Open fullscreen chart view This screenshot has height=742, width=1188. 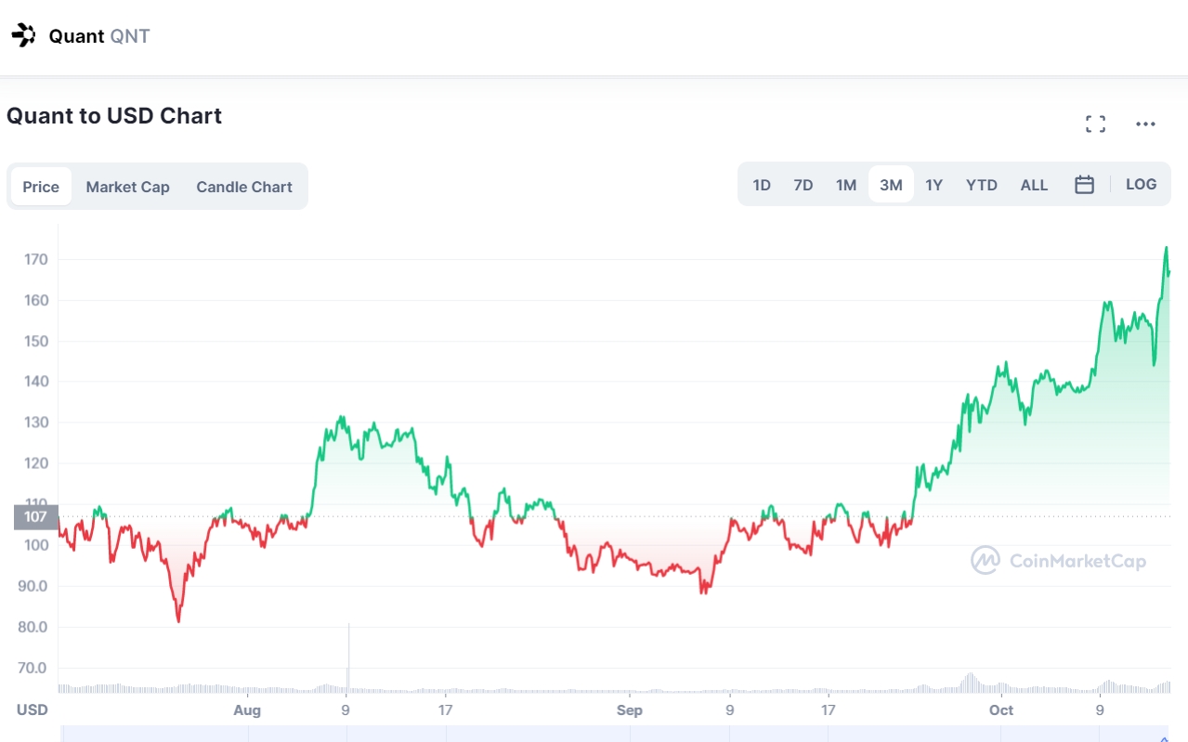point(1095,124)
